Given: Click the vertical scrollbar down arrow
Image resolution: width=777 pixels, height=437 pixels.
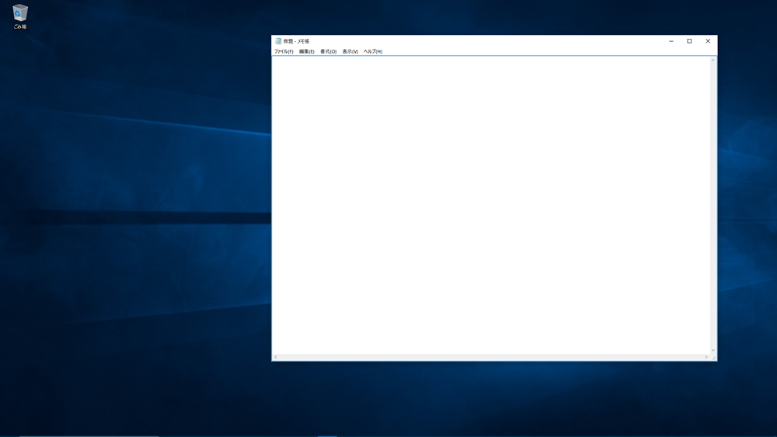Looking at the screenshot, I should click(x=713, y=350).
